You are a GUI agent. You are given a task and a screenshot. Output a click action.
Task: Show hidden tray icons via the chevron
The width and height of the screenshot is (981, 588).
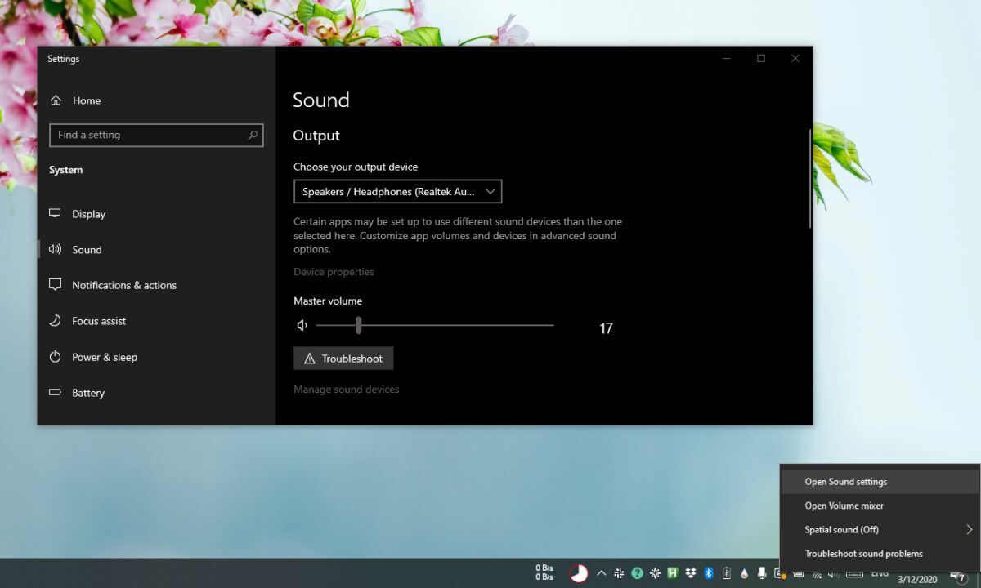point(602,573)
